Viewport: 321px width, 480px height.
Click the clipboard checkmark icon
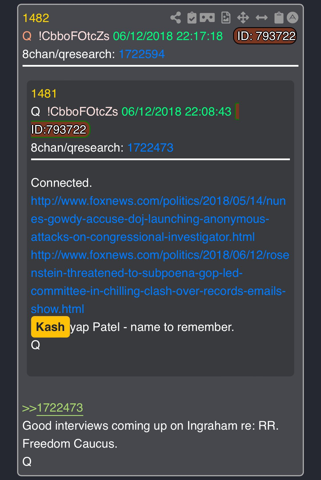point(192,18)
